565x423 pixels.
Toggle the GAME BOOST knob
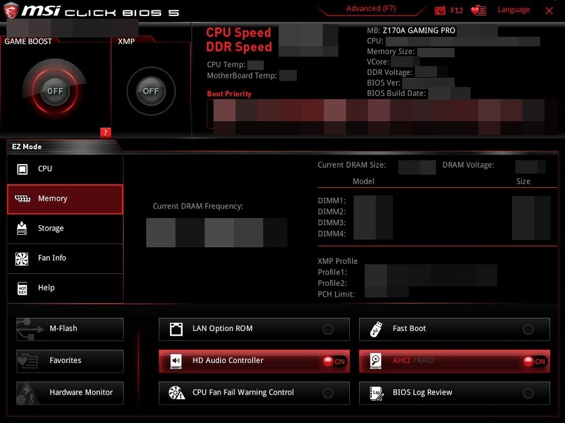55,91
